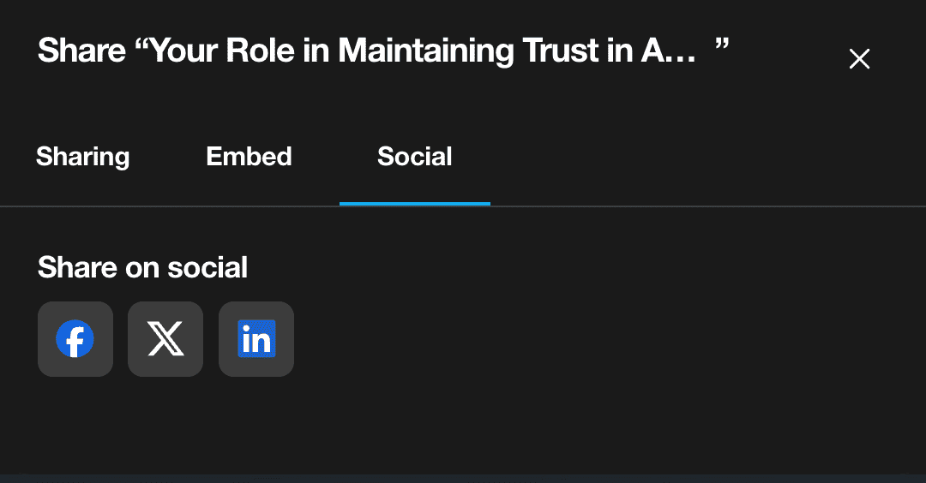View embed code options via Embed
This screenshot has width=926, height=483.
pyautogui.click(x=250, y=157)
